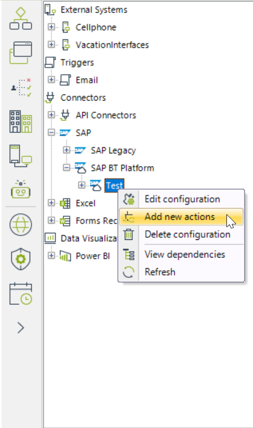
Task: Select Edit configuration in context menu
Action: pyautogui.click(x=181, y=199)
